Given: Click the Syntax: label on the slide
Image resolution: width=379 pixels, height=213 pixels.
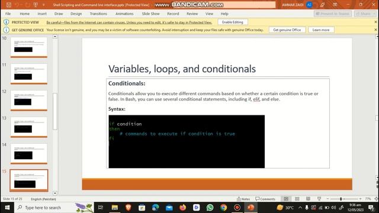Looking at the screenshot, I should 117,109.
